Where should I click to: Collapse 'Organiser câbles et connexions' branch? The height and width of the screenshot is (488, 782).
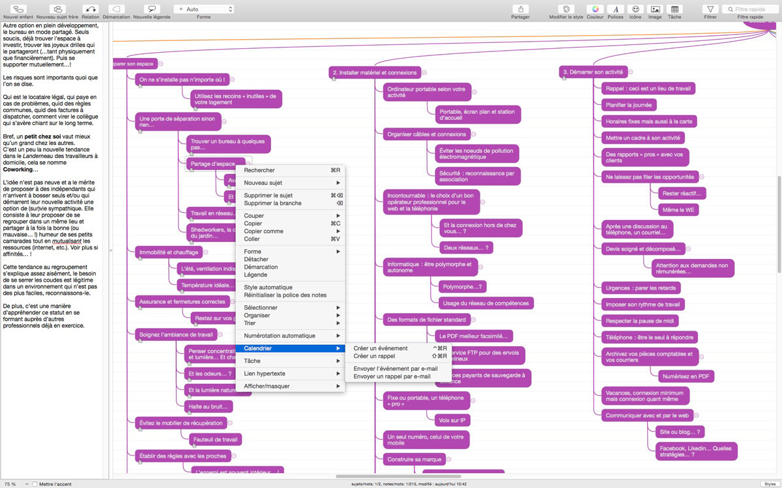pyautogui.click(x=474, y=134)
